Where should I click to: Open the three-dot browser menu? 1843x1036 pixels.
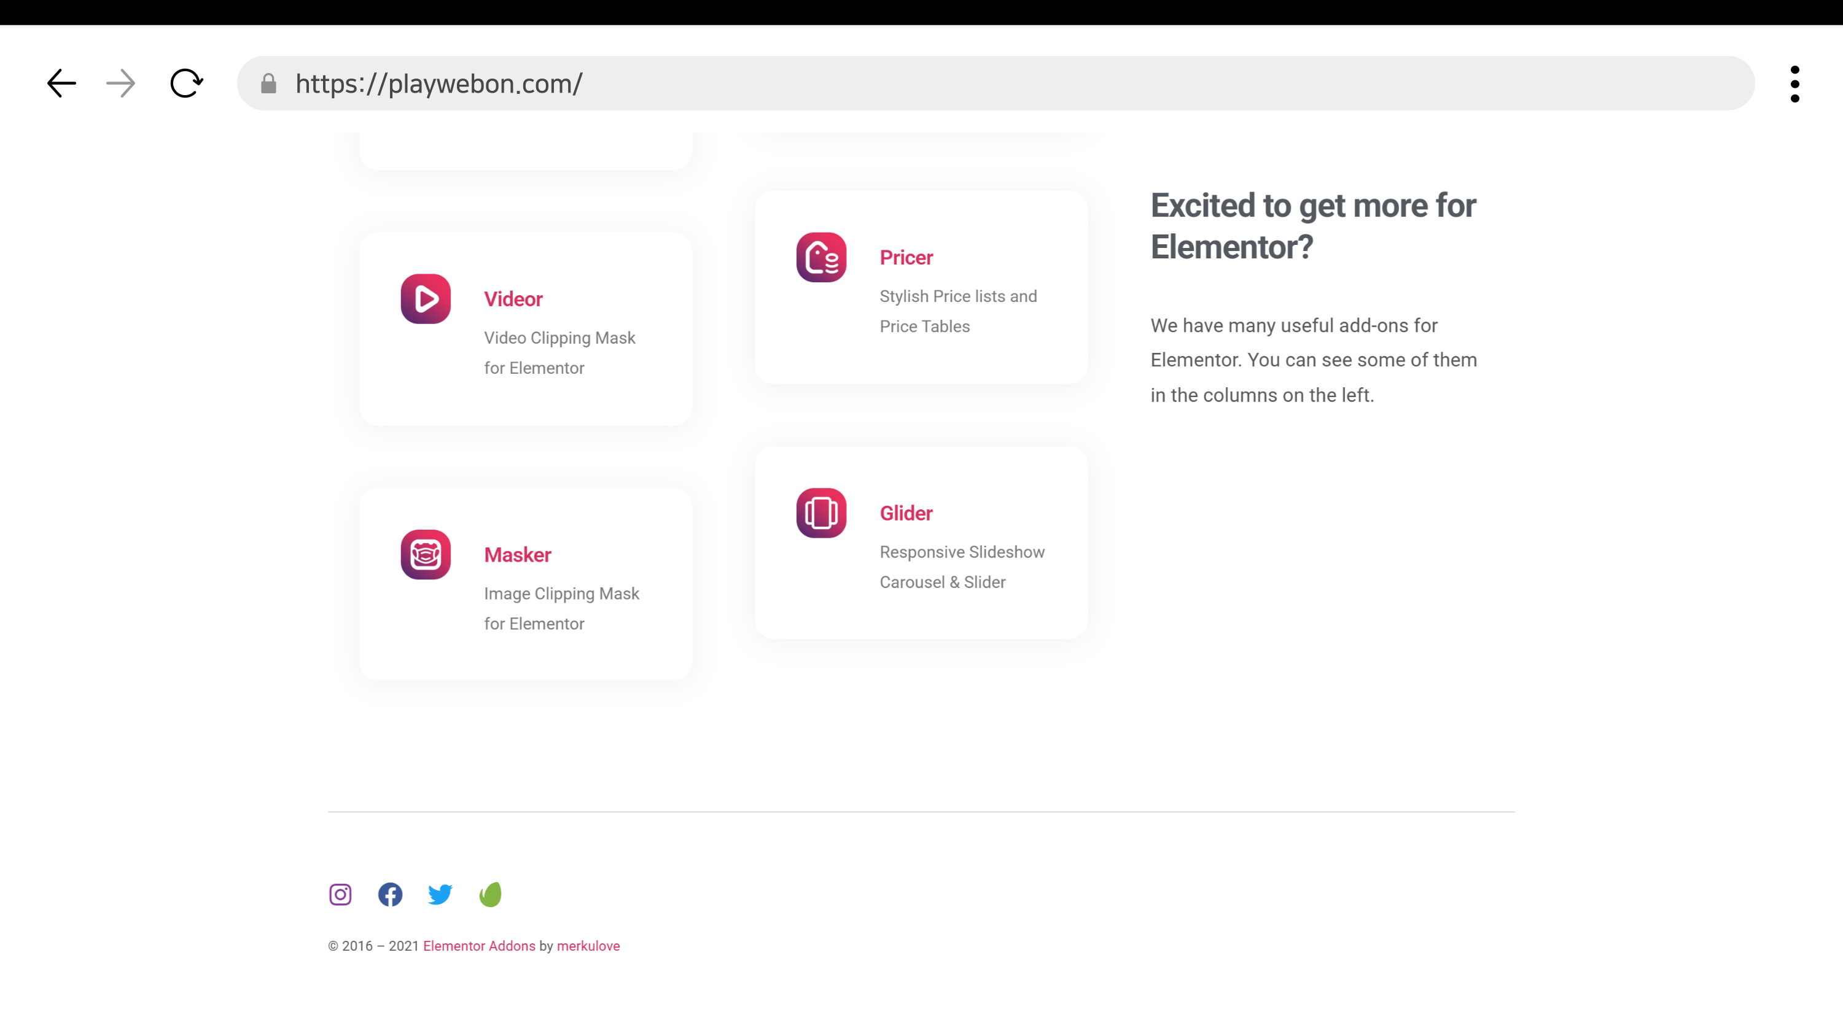pos(1794,83)
